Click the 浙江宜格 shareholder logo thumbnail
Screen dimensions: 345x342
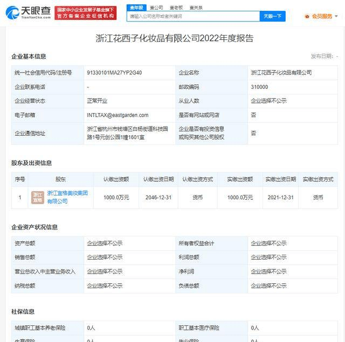[37, 197]
